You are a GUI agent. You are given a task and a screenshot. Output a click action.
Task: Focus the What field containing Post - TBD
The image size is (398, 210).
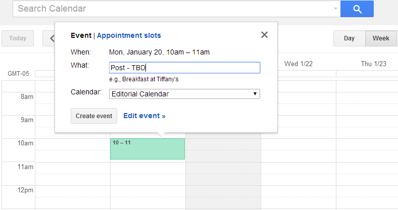coord(185,68)
